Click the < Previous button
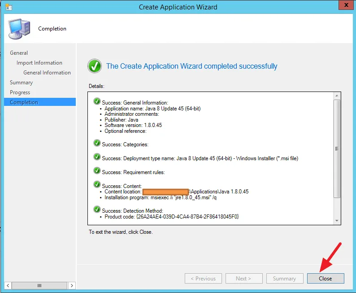This screenshot has height=293, width=356. 203,278
